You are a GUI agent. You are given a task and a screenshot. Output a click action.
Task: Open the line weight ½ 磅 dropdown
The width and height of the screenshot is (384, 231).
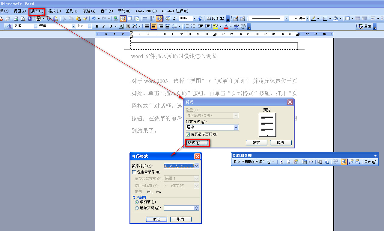tap(308, 19)
